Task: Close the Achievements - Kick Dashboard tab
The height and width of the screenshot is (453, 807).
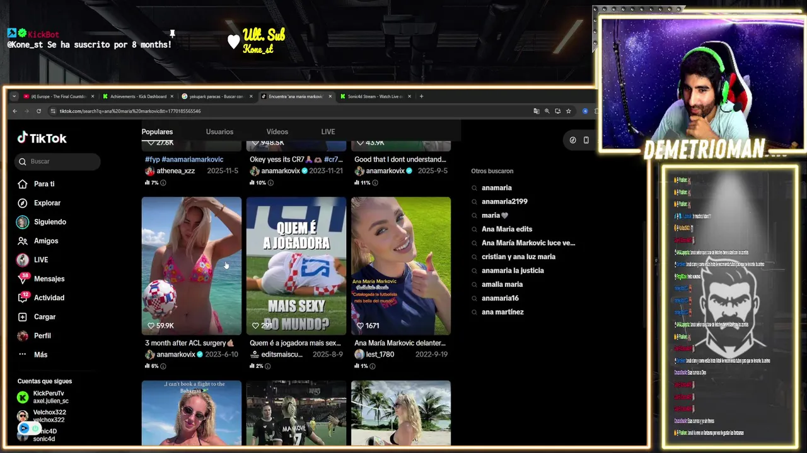Action: [171, 96]
